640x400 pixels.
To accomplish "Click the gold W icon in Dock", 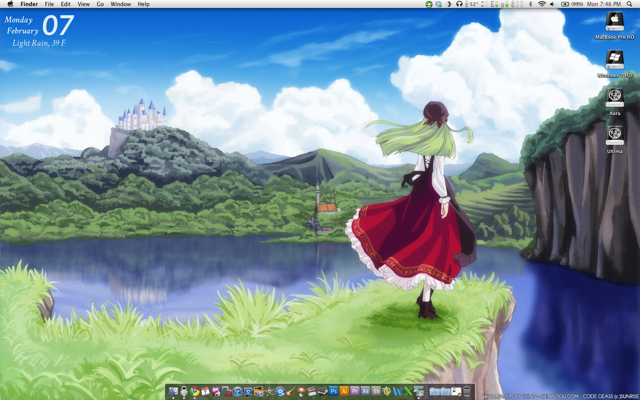I will [x=387, y=391].
